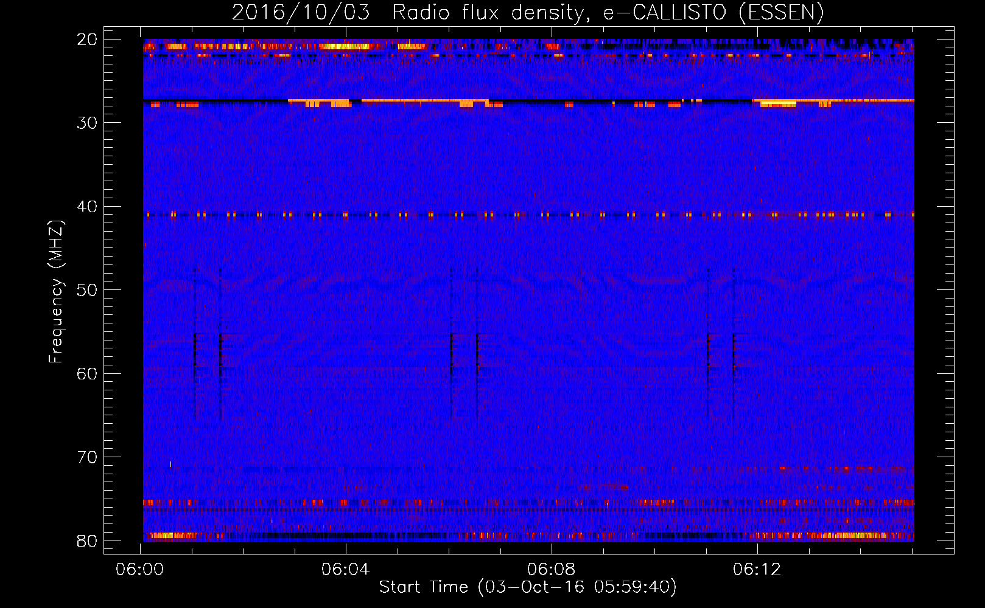Click the plot title '2016/10/03 Radio flux density'
Viewport: 985px width, 608px height.
click(410, 12)
